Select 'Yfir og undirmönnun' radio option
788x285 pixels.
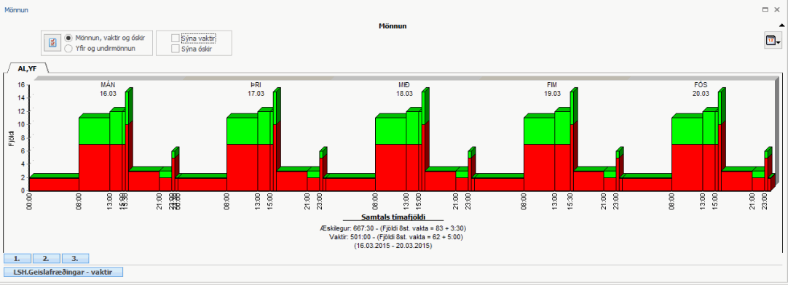[100, 49]
